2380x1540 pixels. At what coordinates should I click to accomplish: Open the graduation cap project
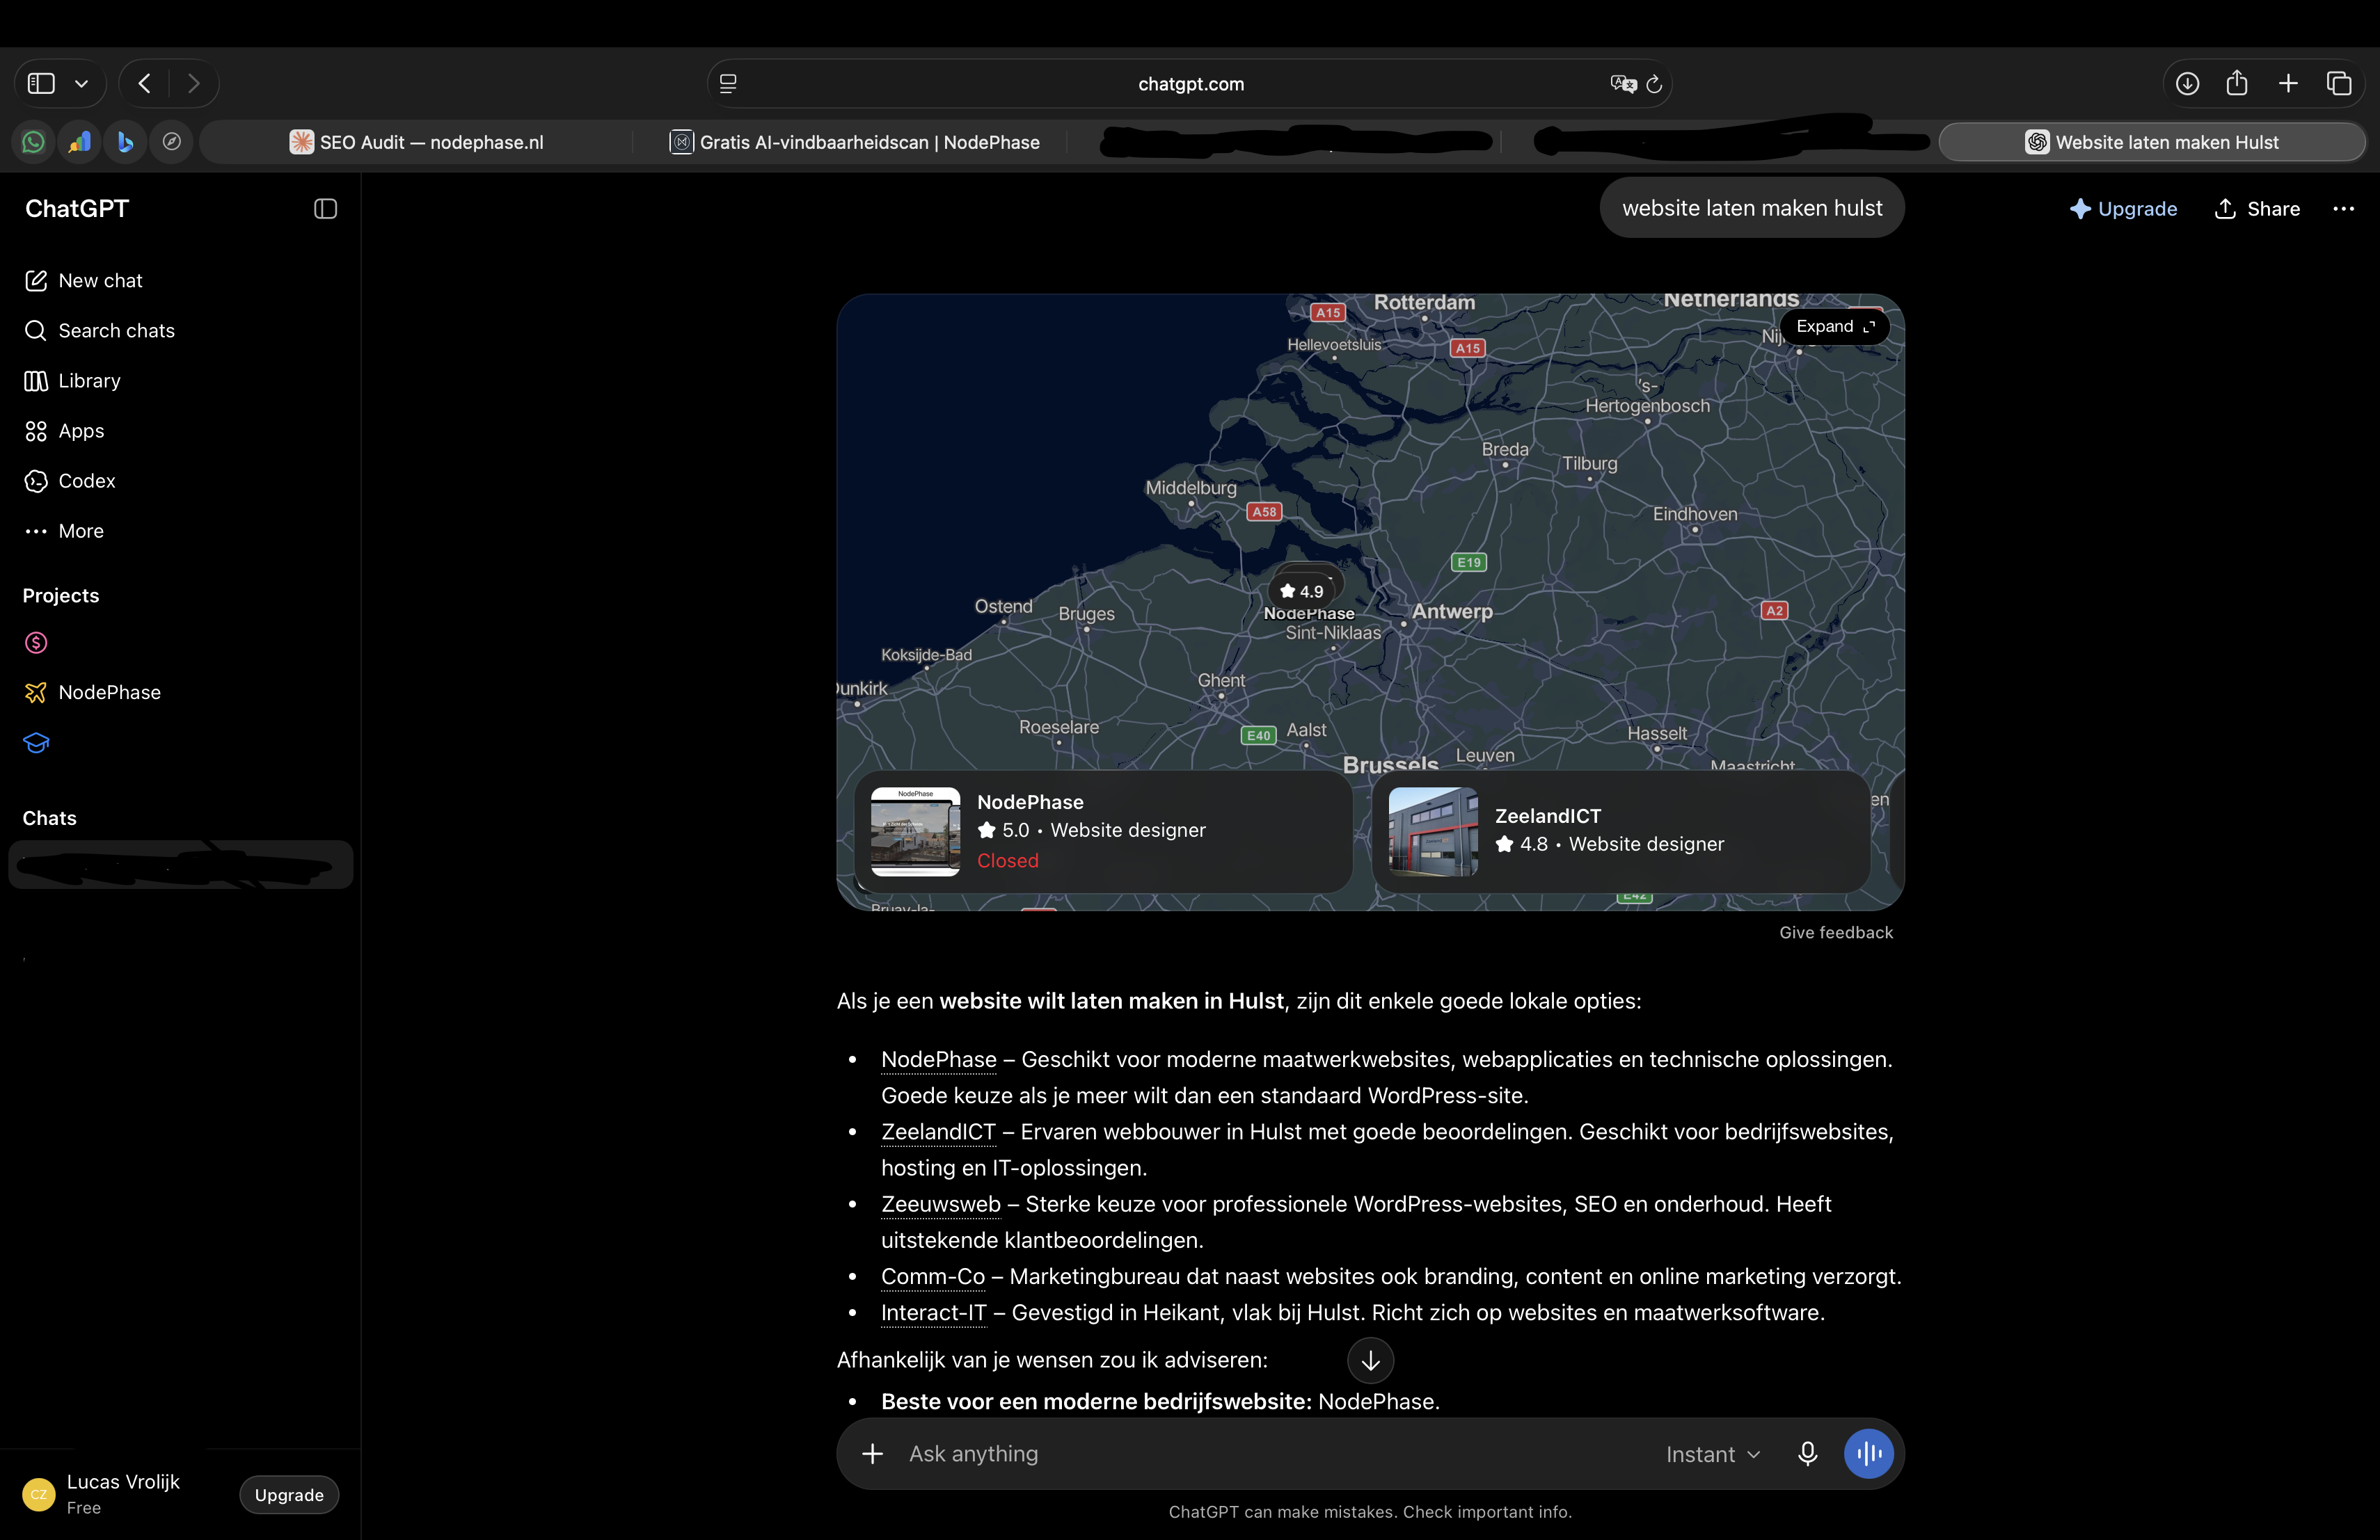pyautogui.click(x=36, y=742)
